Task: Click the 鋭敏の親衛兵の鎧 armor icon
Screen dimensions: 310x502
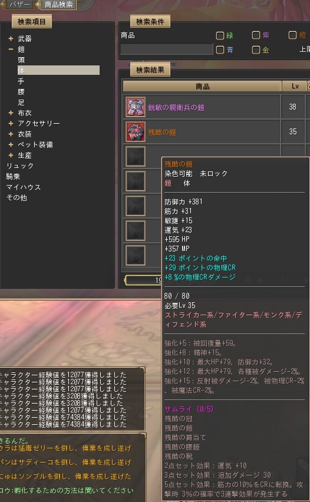Action: [135, 107]
